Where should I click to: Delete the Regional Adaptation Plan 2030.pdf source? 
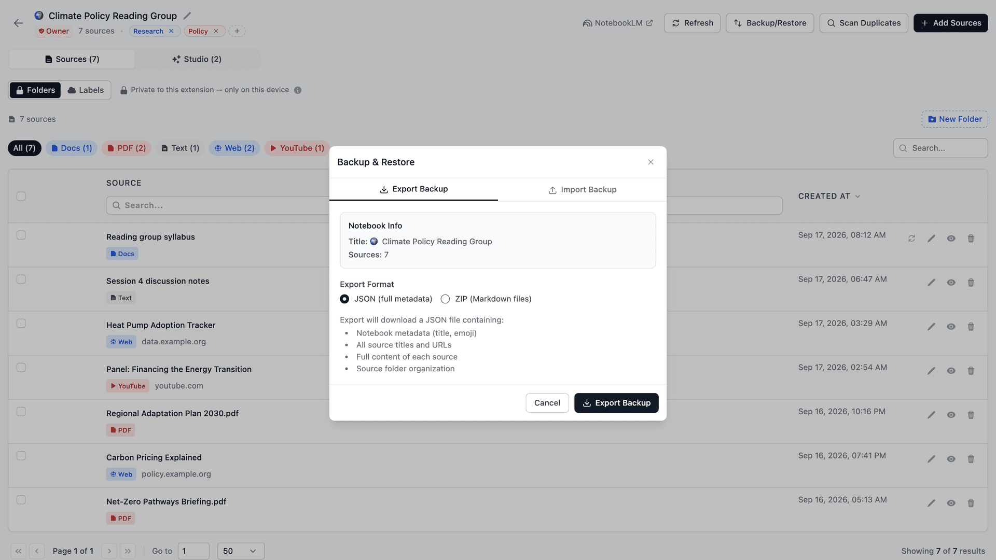pos(971,415)
